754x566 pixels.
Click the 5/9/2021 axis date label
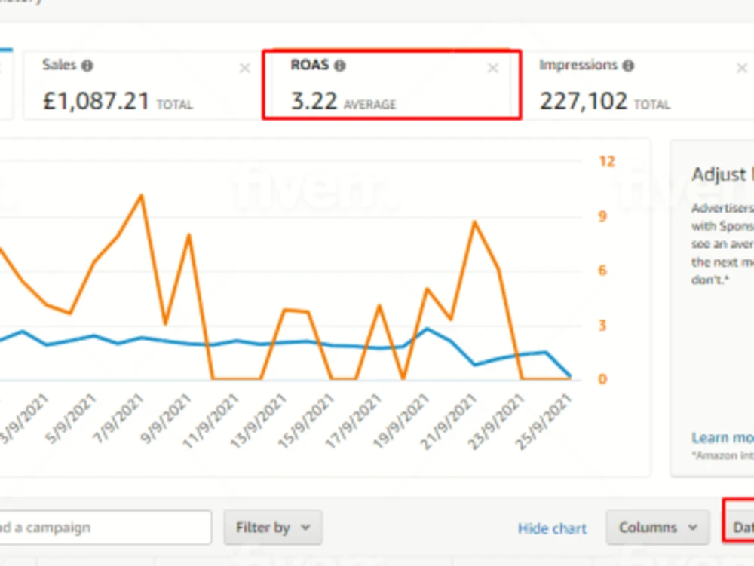pos(70,418)
